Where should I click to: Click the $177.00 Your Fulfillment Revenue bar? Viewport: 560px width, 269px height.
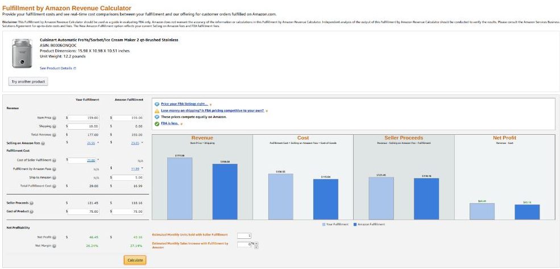[x=180, y=189]
